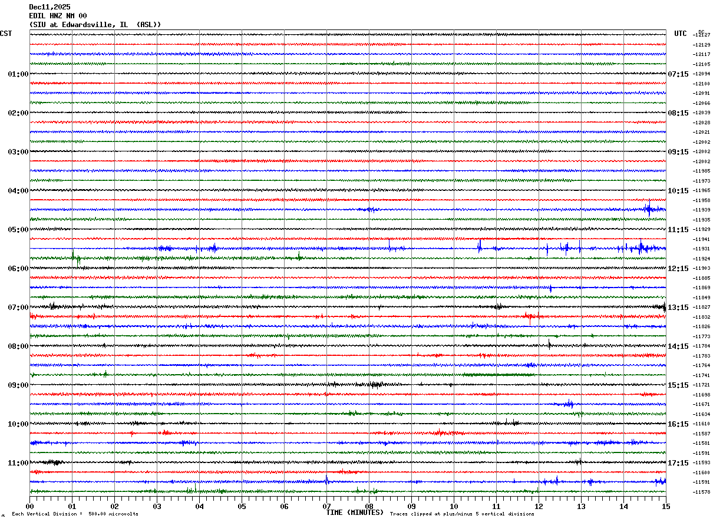Click the 09:15 UTC time label

click(678, 152)
